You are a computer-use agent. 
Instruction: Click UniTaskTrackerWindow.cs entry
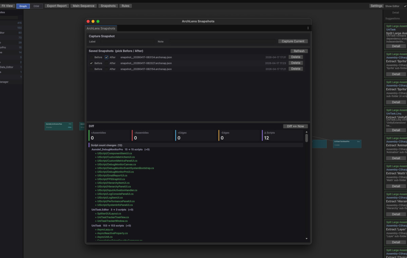pyautogui.click(x=111, y=221)
